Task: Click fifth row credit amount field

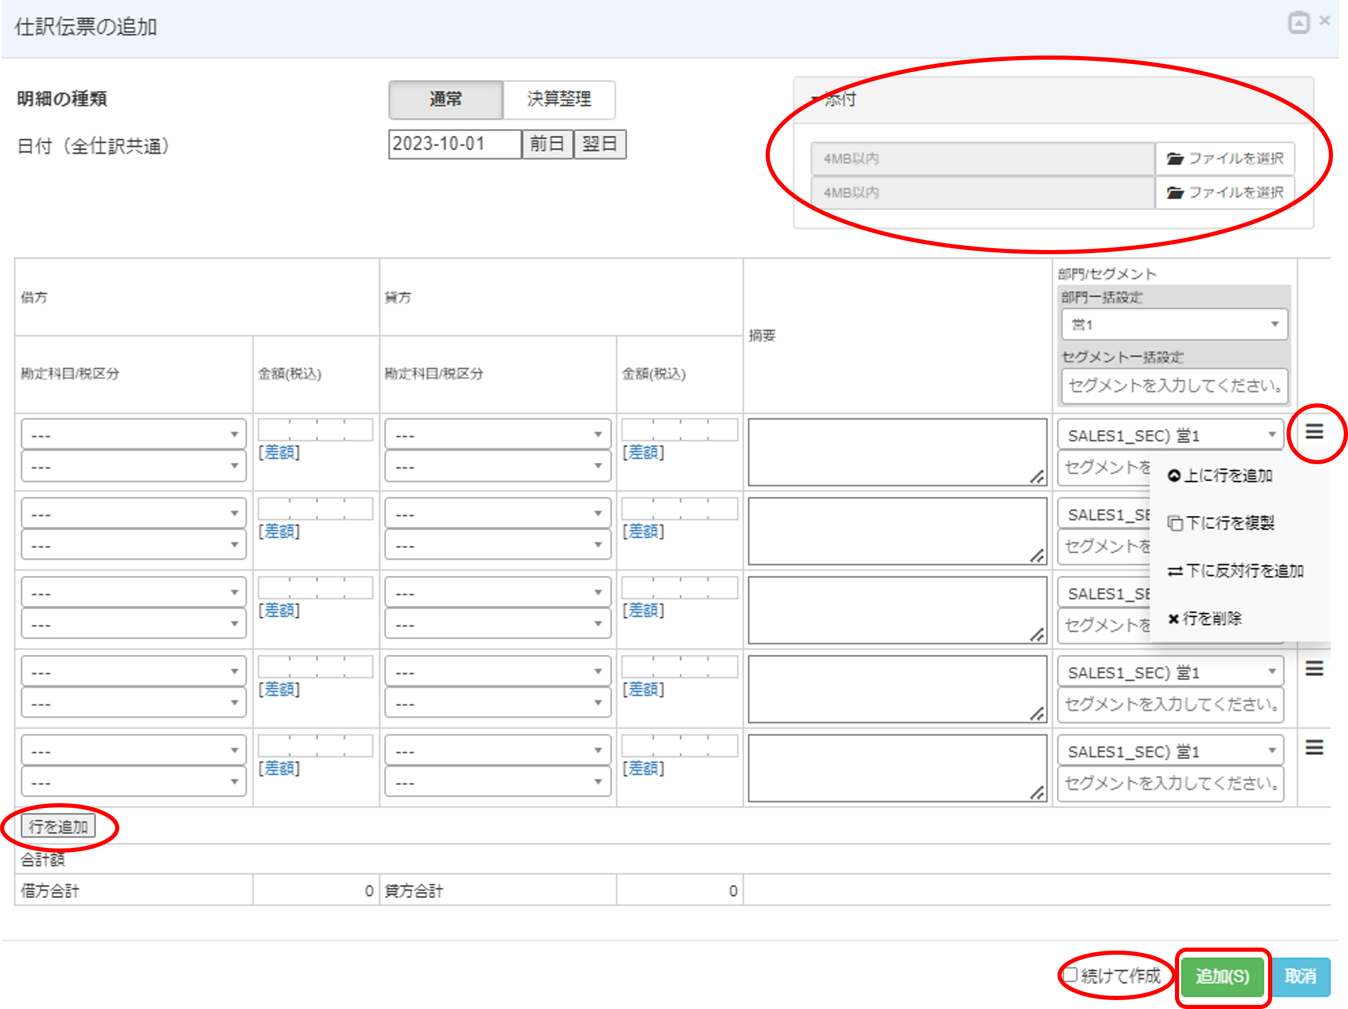Action: pos(680,746)
